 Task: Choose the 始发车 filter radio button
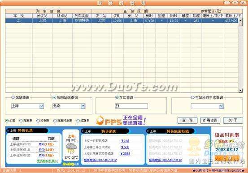coord(21,121)
